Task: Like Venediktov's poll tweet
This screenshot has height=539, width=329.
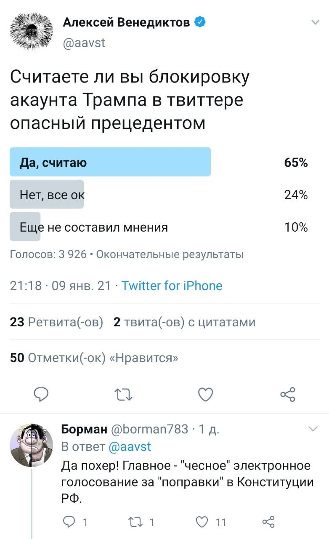Action: pyautogui.click(x=205, y=395)
